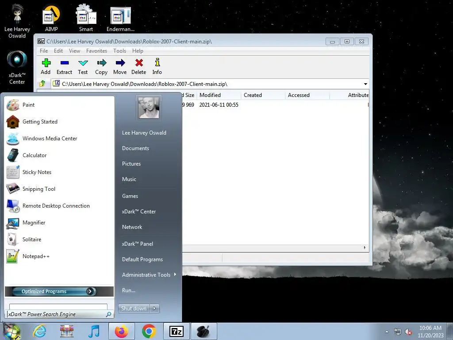Open the View menu
Viewport: 453px width, 340px height.
(x=74, y=51)
